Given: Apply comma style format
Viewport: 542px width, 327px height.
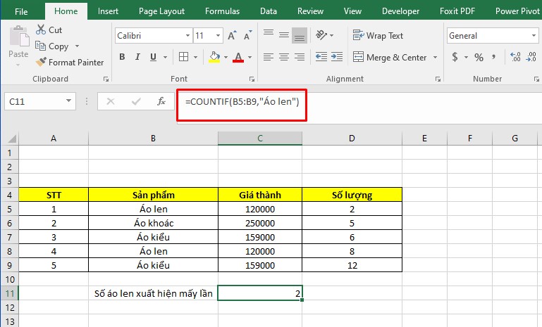Looking at the screenshot, I should coord(493,57).
